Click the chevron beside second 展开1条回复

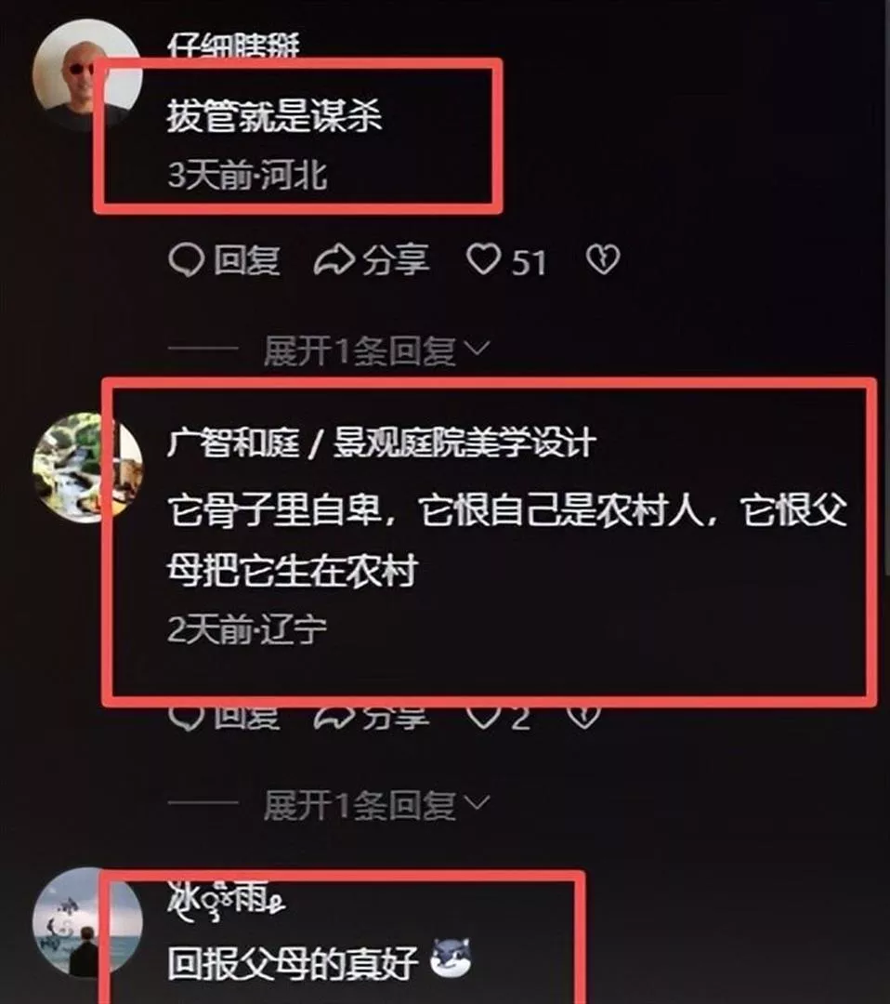tap(476, 803)
